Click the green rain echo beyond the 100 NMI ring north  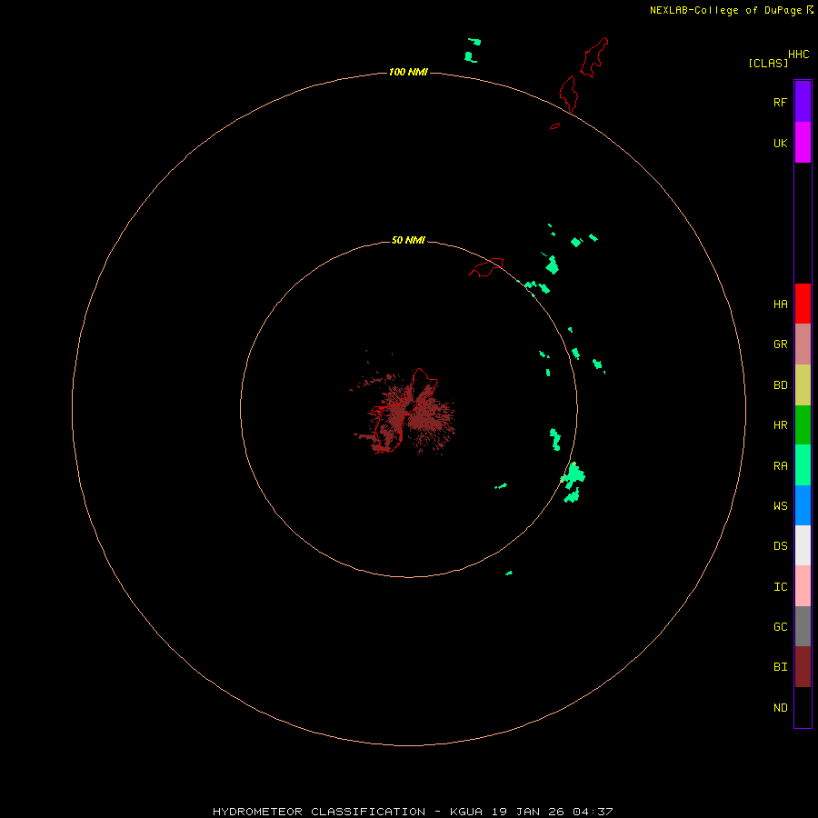(x=472, y=51)
